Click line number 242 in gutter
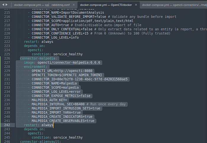Screen dimensions: 207x143 7,125
